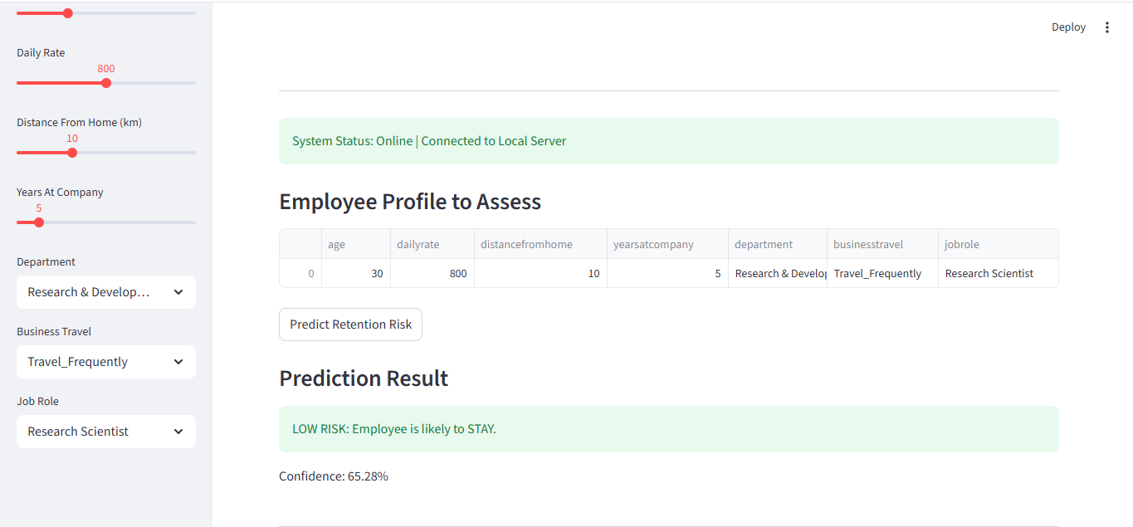
Task: Select the Research Scientist table cell
Action: click(x=999, y=273)
